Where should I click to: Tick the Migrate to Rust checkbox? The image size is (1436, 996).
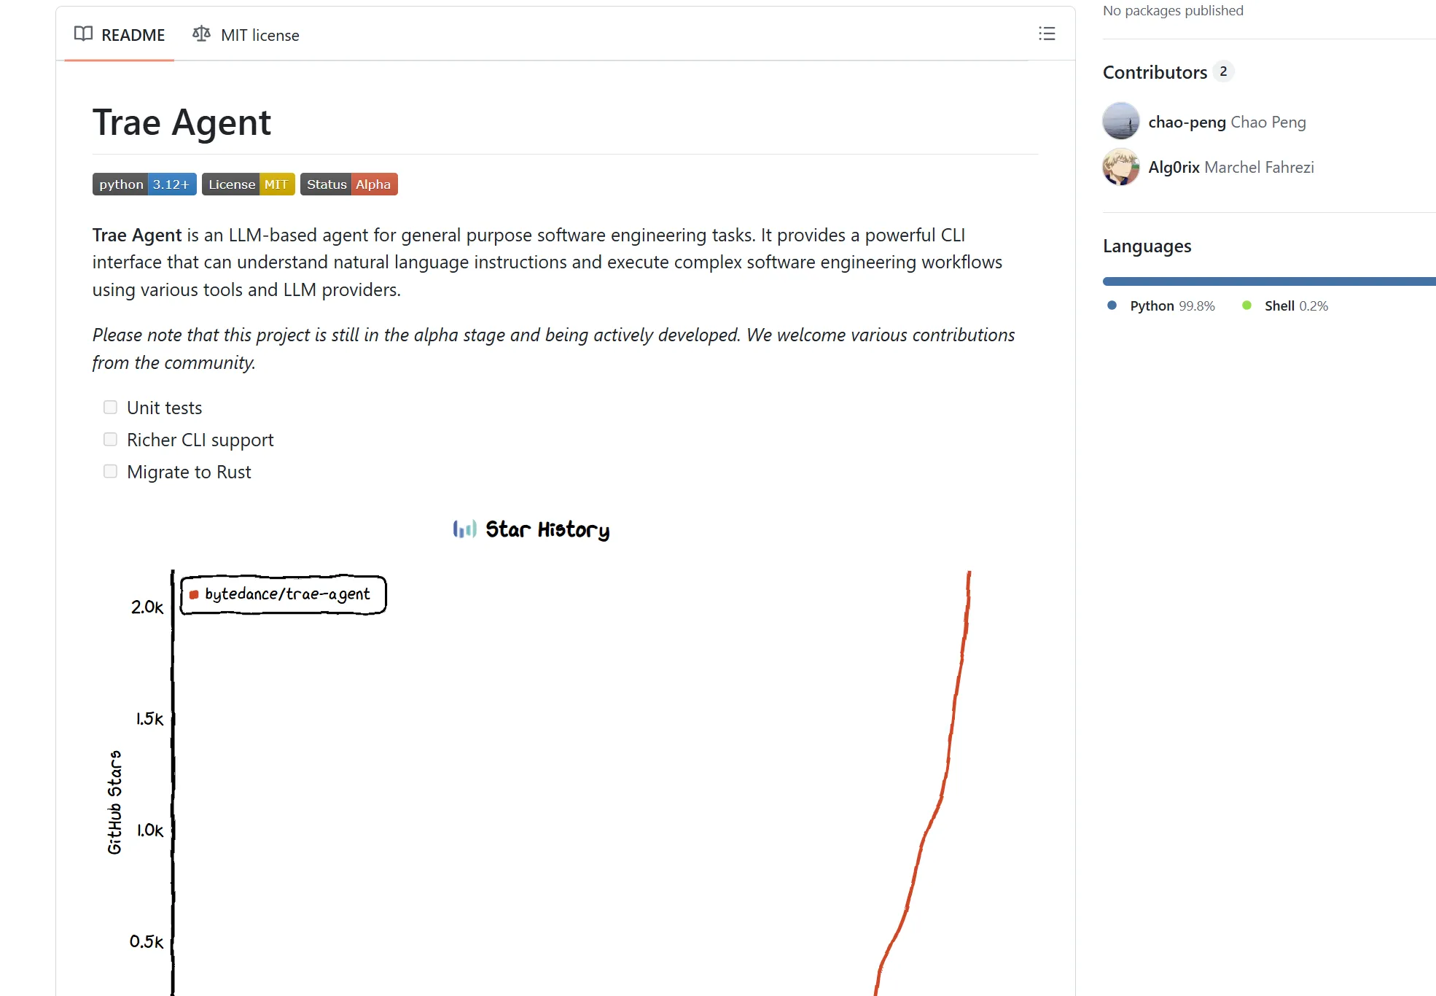coord(110,471)
